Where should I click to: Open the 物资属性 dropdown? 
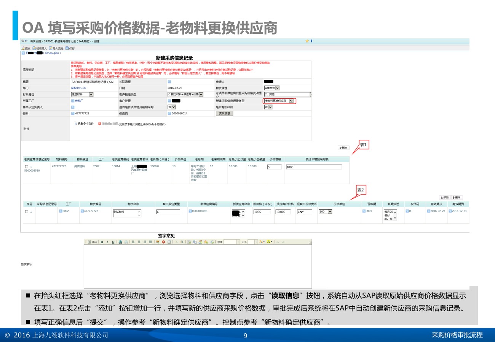277,88
